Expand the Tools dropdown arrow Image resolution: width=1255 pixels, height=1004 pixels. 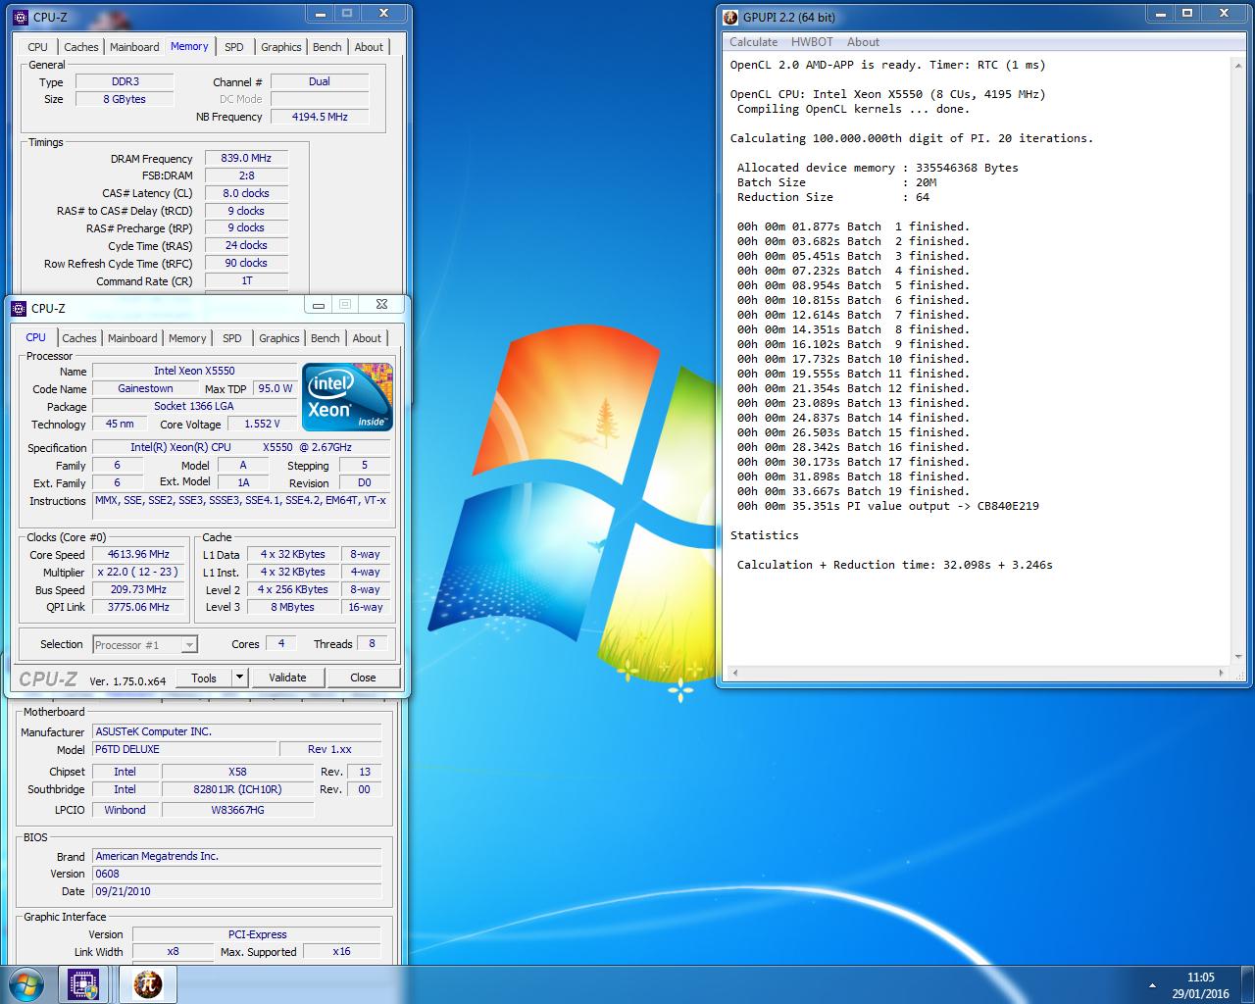pos(239,678)
